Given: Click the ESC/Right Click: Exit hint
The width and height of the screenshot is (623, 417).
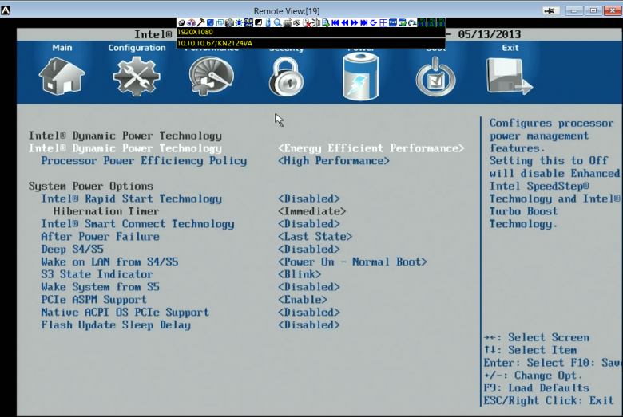Looking at the screenshot, I should (549, 400).
